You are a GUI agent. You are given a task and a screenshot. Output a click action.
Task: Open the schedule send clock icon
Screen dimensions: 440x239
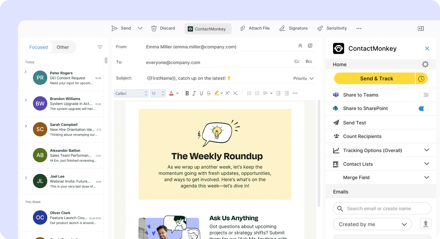click(421, 78)
